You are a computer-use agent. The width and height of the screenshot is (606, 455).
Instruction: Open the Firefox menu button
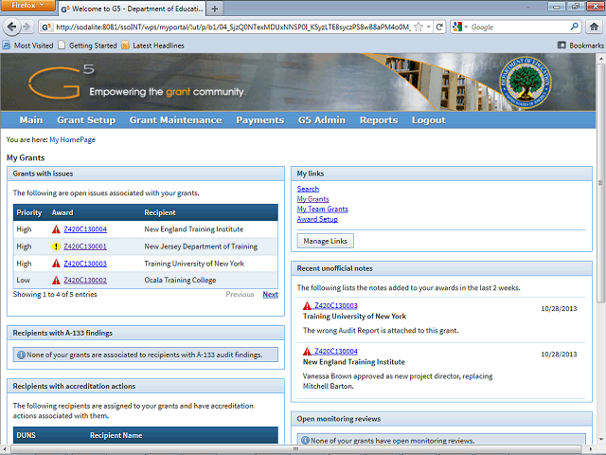[27, 6]
